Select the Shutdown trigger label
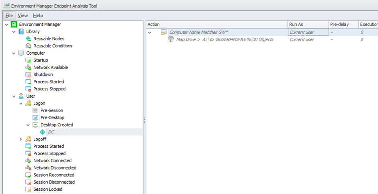Image resolution: width=378 pixels, height=194 pixels. pos(43,74)
